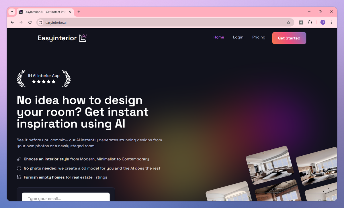Open the tab search dropdown arrow
The width and height of the screenshot is (344, 208).
tap(12, 12)
